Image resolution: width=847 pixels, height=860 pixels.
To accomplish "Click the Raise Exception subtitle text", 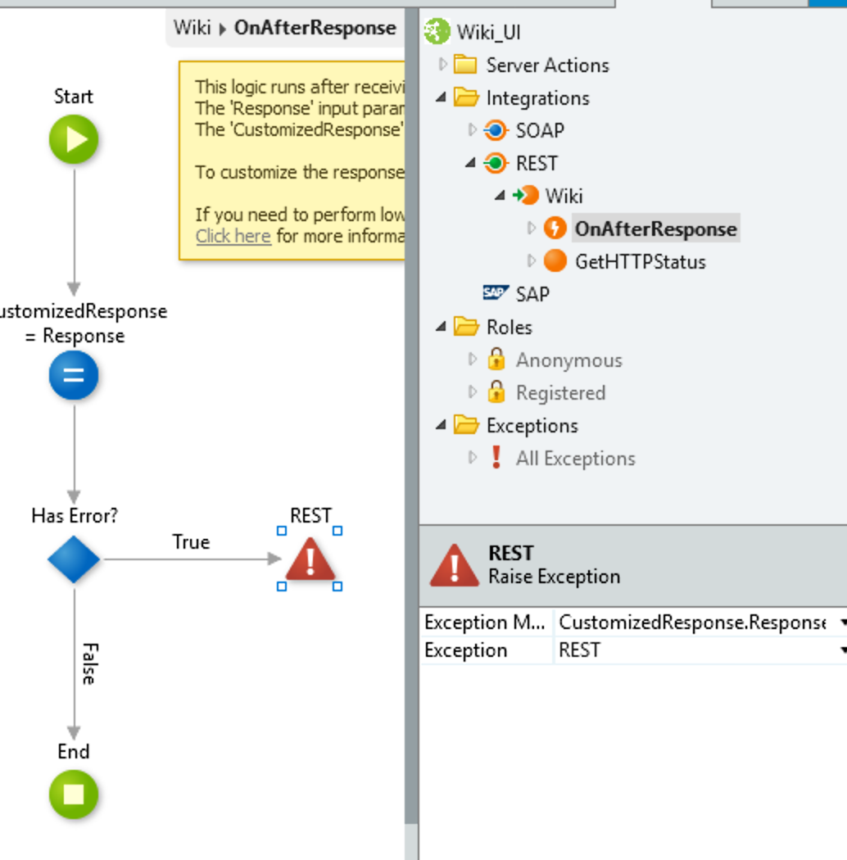I will (x=554, y=577).
